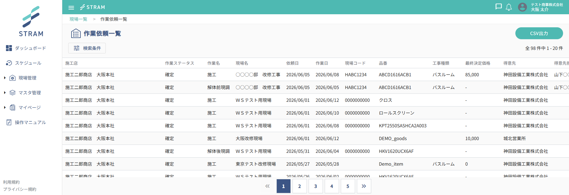Click the 作業日 column header
This screenshot has width=569, height=195.
tap(322, 63)
